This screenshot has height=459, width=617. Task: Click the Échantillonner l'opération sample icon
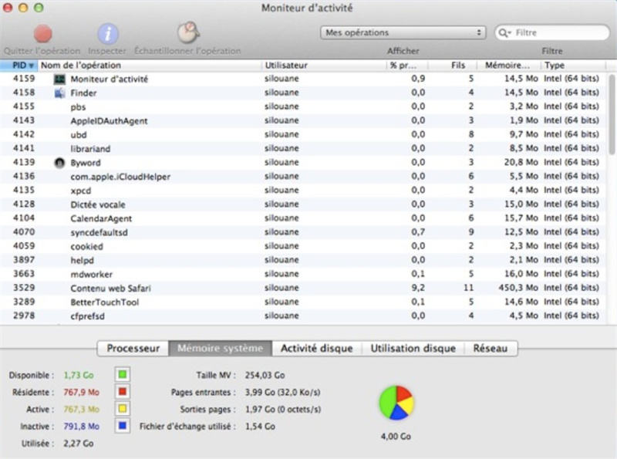[188, 32]
